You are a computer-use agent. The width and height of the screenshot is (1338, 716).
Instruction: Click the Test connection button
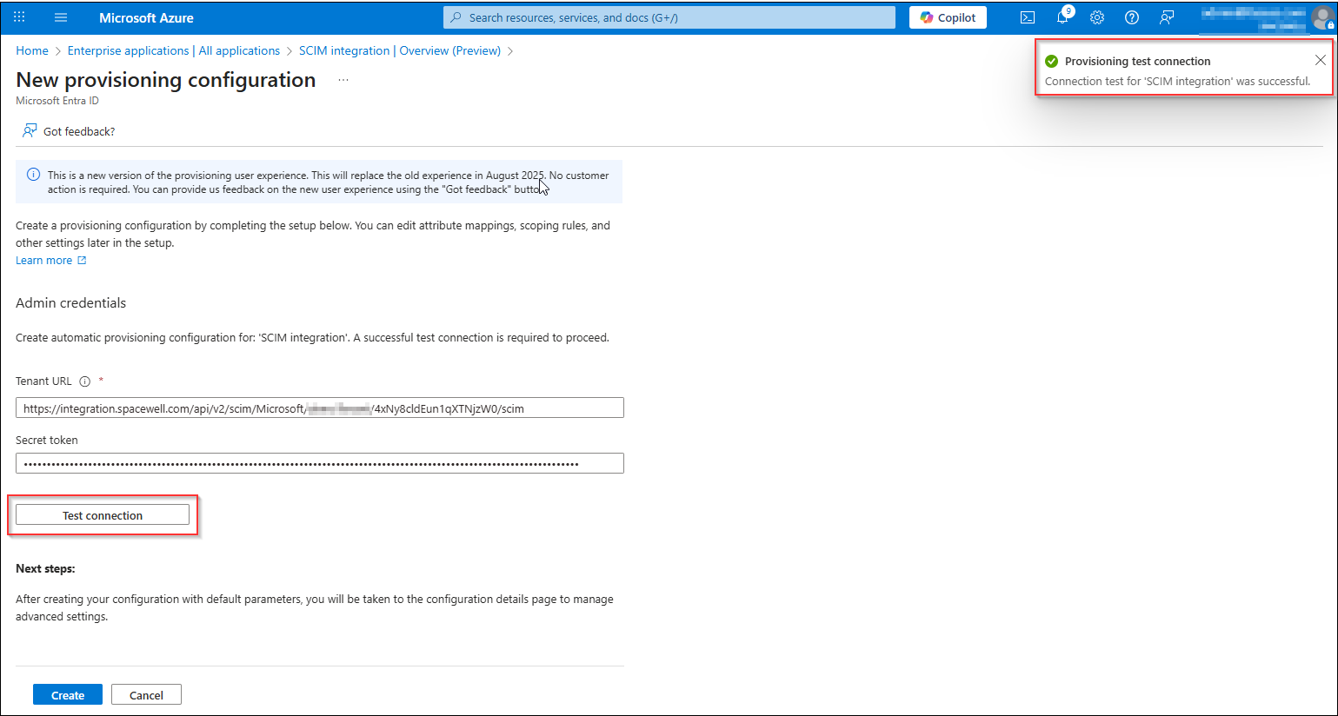[103, 515]
